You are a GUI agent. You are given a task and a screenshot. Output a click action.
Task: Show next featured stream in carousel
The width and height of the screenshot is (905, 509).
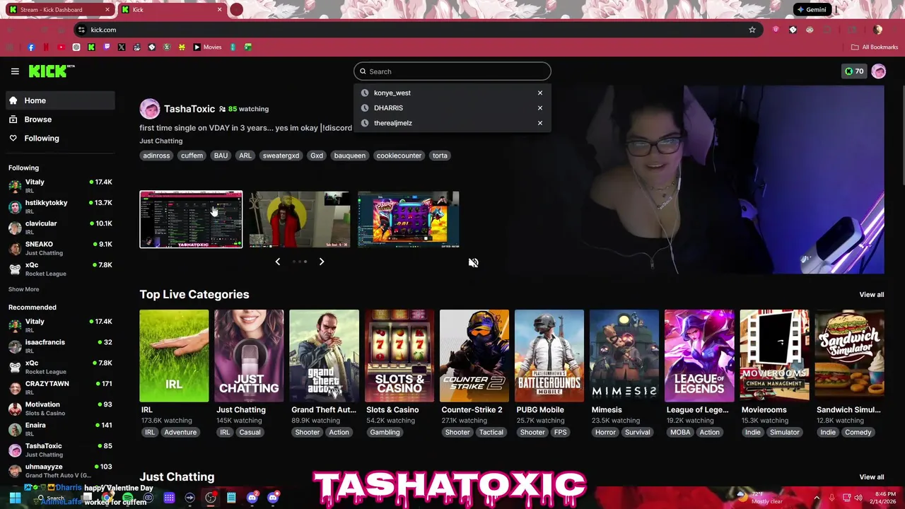(322, 262)
